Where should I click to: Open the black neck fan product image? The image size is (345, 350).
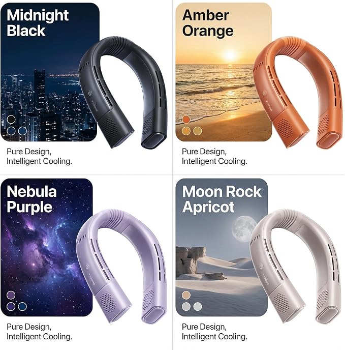123,92
